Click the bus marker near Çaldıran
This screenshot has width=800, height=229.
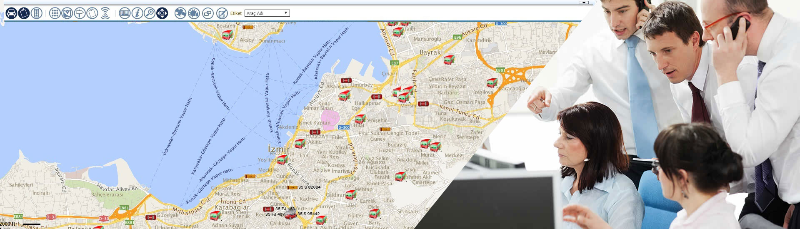[350, 194]
